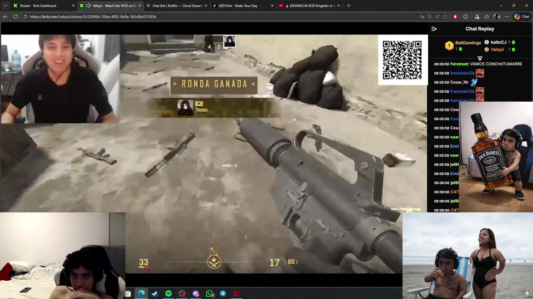Reload the Kick page
The height and width of the screenshot is (299, 533).
click(15, 17)
